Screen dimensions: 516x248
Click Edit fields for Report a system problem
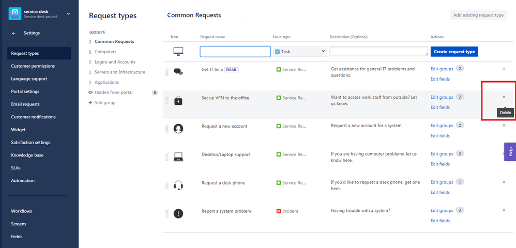[441, 221]
